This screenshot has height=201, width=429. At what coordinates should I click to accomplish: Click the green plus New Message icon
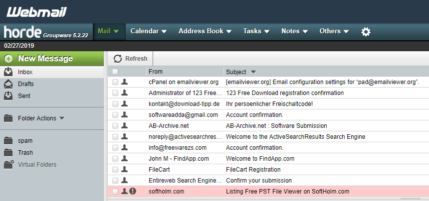pyautogui.click(x=8, y=59)
